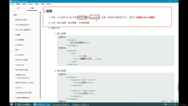The image size is (188, 106).
Task: Expand the vue脚手架配置代理 outline item
Action: click(14, 98)
